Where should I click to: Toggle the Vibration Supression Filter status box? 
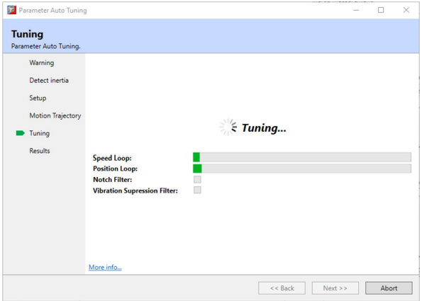pos(197,190)
